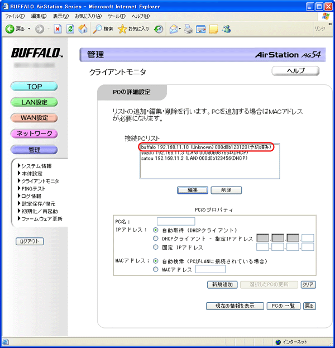Click the クリア button

pyautogui.click(x=308, y=284)
